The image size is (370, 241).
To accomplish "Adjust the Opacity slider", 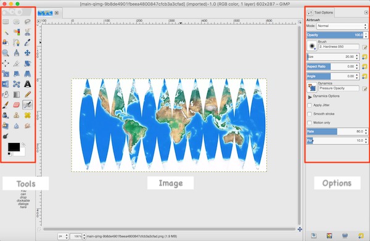I will coord(337,35).
